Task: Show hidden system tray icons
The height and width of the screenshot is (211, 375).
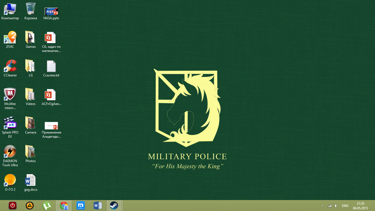Action: click(323, 206)
